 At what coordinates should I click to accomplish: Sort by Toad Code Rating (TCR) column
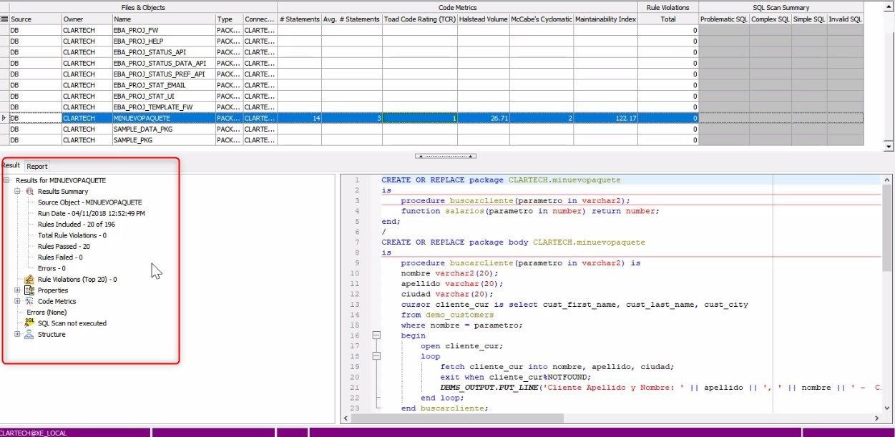419,19
